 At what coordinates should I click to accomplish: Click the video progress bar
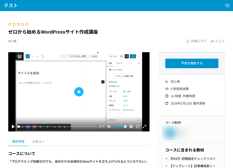[57, 126]
